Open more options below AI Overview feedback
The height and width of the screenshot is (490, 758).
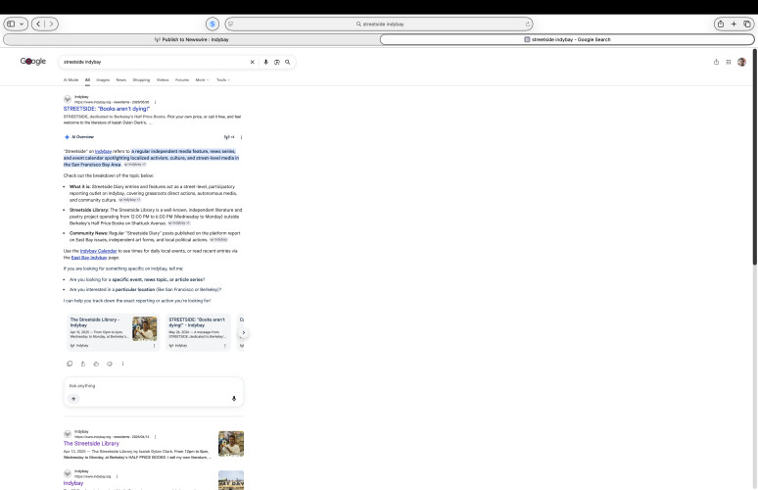click(122, 364)
